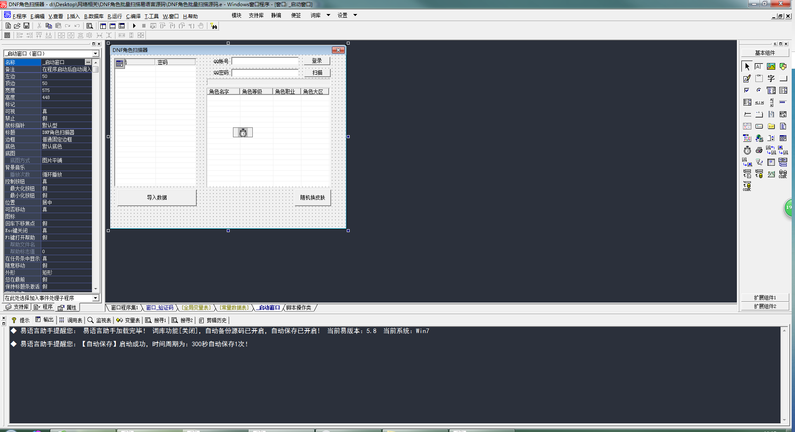Click the Esc键关闭 property value
Image resolution: width=795 pixels, height=432 pixels.
pos(66,230)
